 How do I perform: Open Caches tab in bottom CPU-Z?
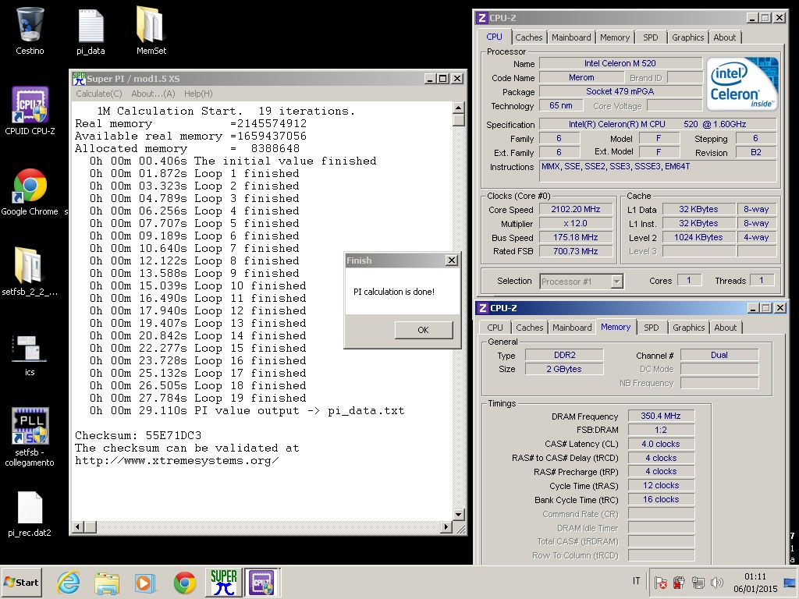tap(530, 328)
